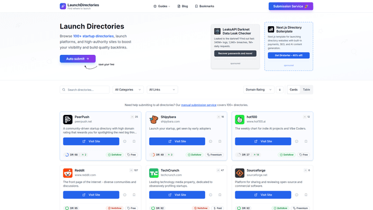
Task: Open the All Categories dropdown
Action: [x=128, y=90]
